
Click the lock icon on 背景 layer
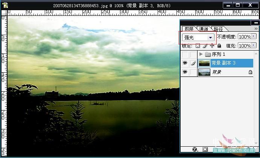tap(250, 72)
